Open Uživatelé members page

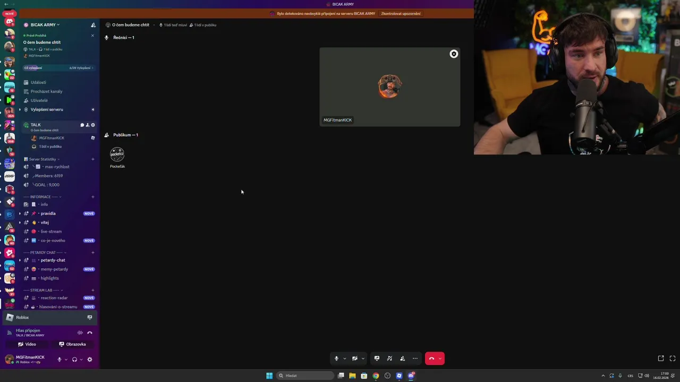[x=39, y=100]
